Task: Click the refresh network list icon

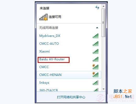Action: pos(97,8)
